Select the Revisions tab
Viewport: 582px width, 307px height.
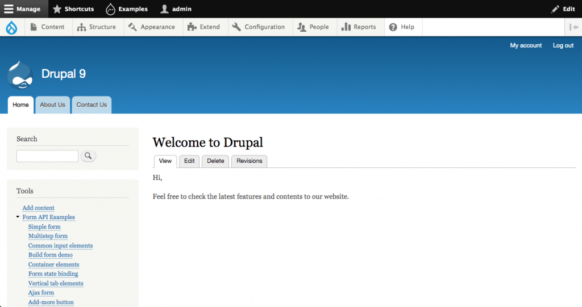250,161
